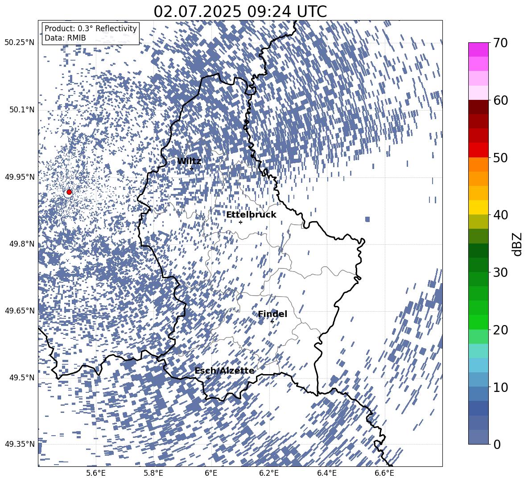The height and width of the screenshot is (482, 528).
Task: Click the bright red 50 dBZ swatch
Action: coord(478,150)
